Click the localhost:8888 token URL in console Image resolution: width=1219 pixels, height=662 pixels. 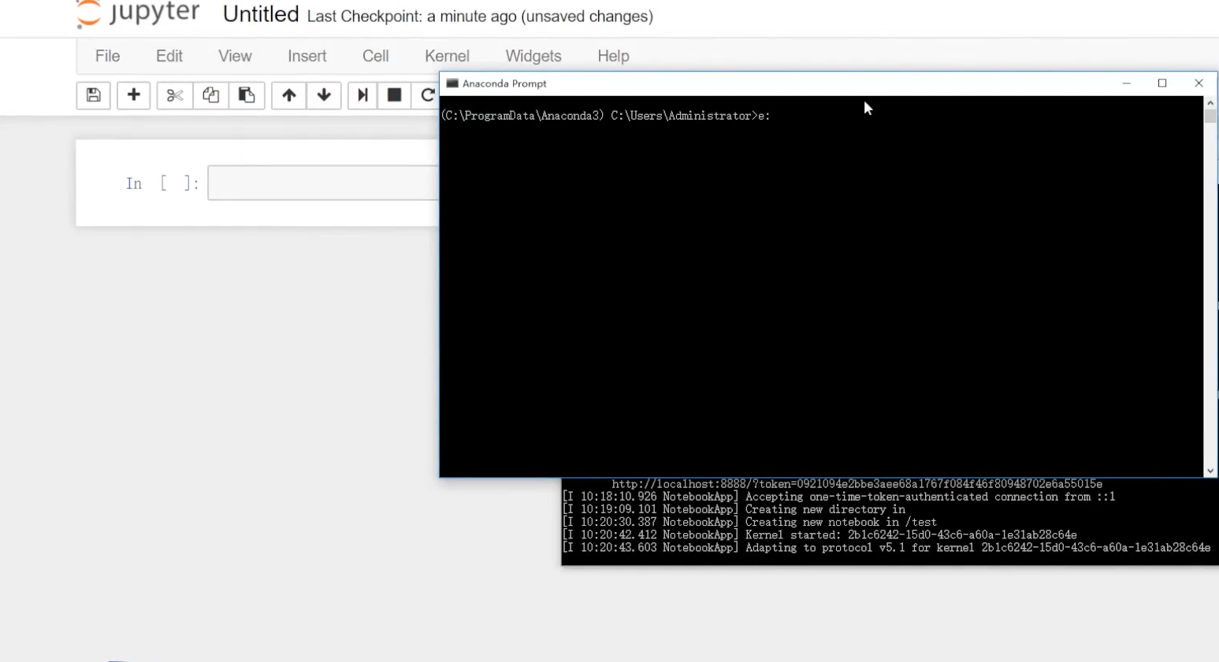point(857,484)
